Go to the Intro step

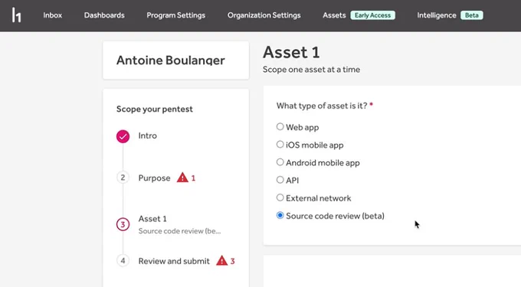tap(148, 135)
